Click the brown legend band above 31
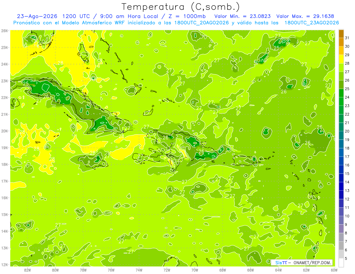The height and width of the screenshot is (274, 355). [341, 34]
